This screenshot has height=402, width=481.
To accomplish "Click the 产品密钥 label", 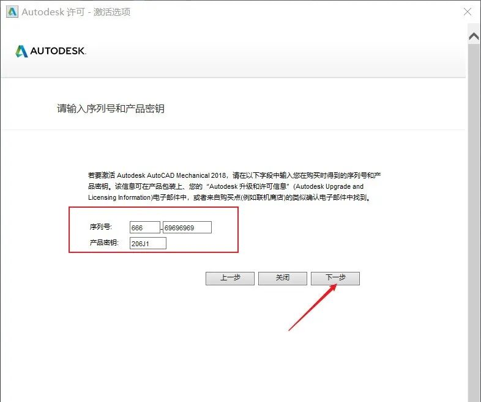I will 104,243.
